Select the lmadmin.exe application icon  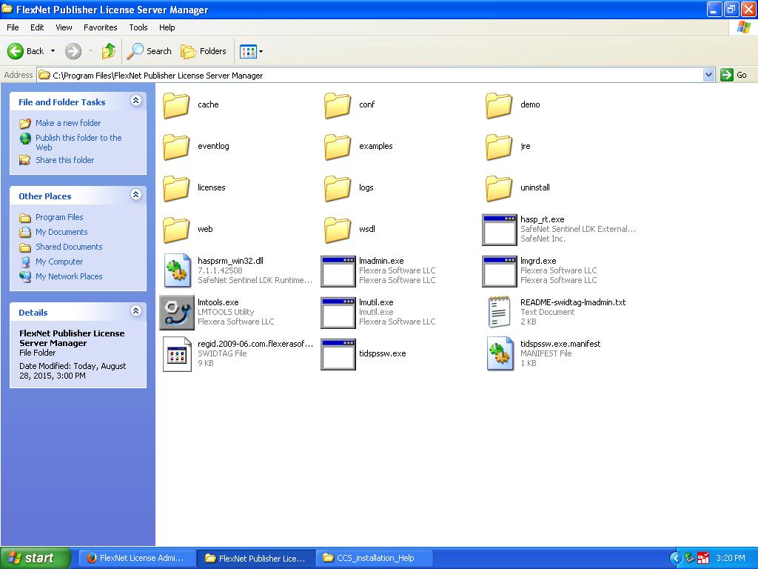click(x=338, y=271)
